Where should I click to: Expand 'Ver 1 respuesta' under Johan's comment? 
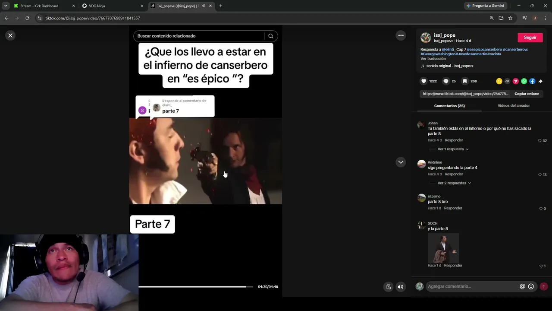tap(453, 149)
